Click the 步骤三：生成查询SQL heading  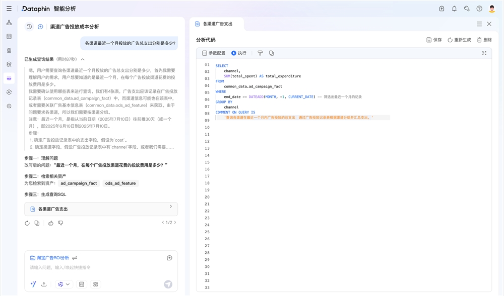(45, 194)
